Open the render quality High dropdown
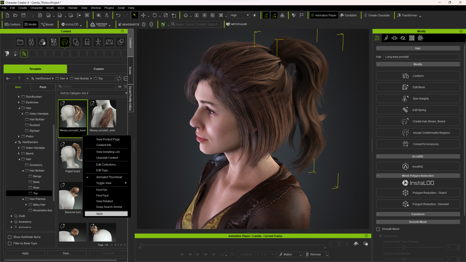The image size is (466, 262). [239, 15]
